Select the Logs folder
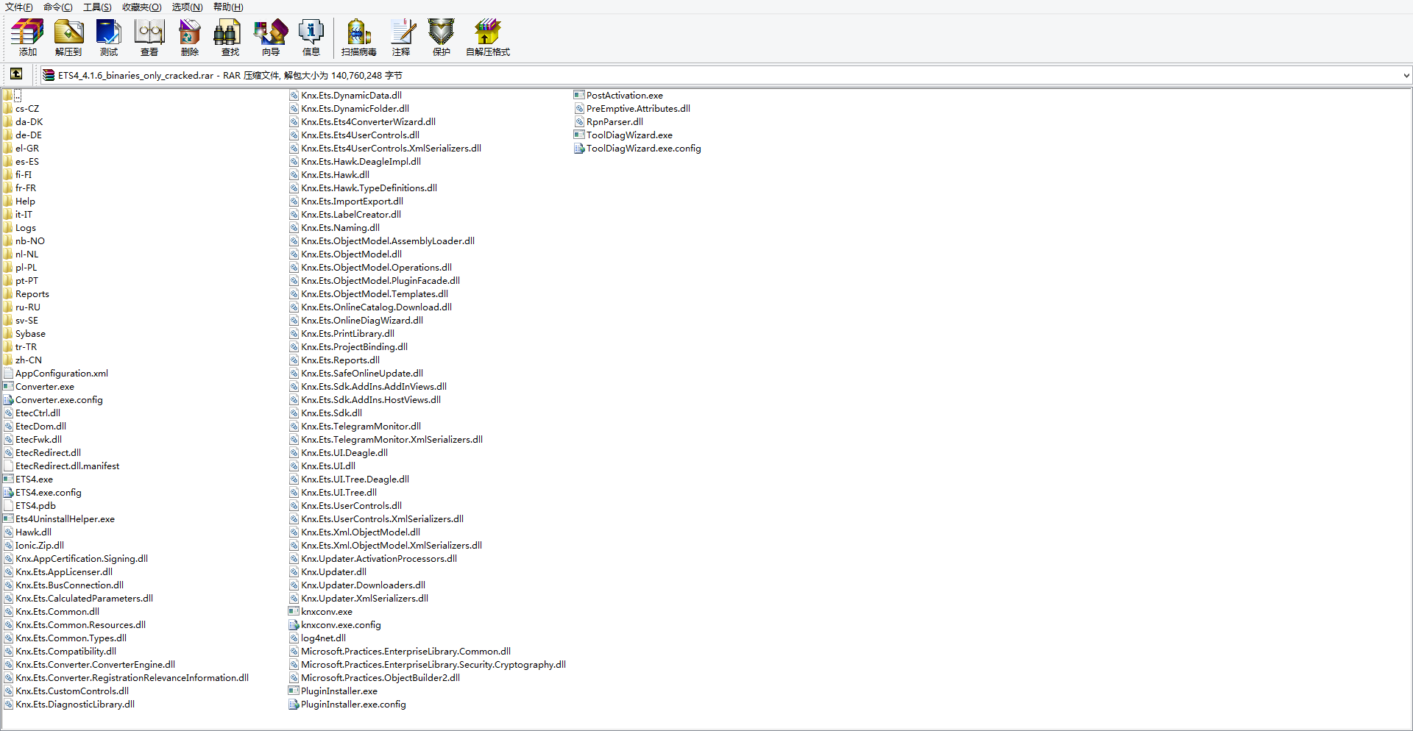Viewport: 1413px width, 731px height. [20, 228]
